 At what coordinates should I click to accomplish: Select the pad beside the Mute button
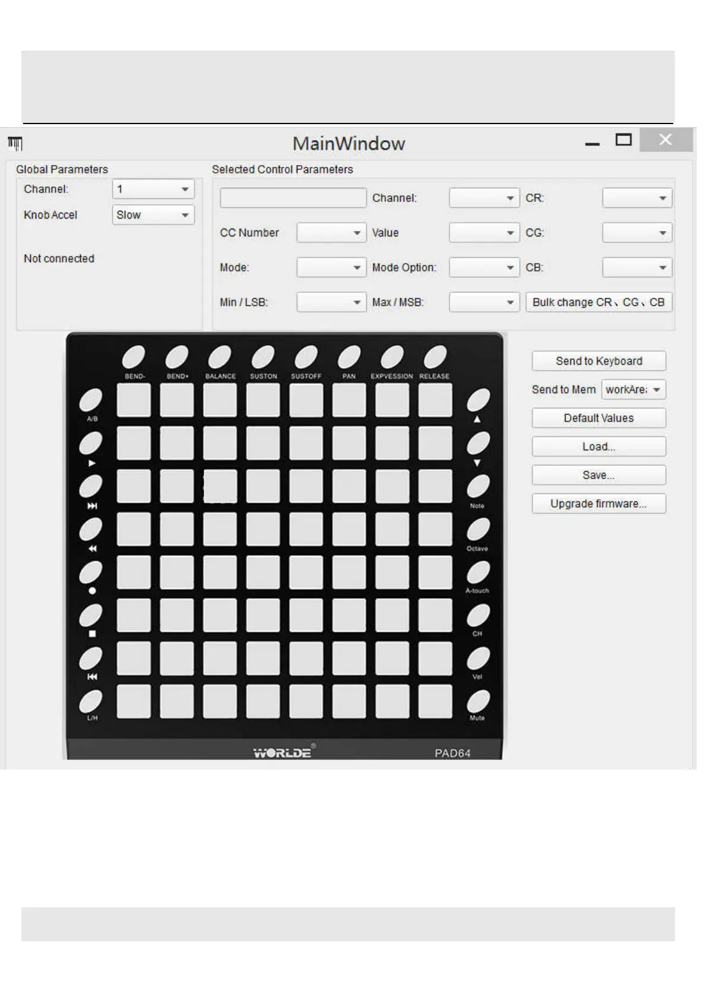pos(435,701)
